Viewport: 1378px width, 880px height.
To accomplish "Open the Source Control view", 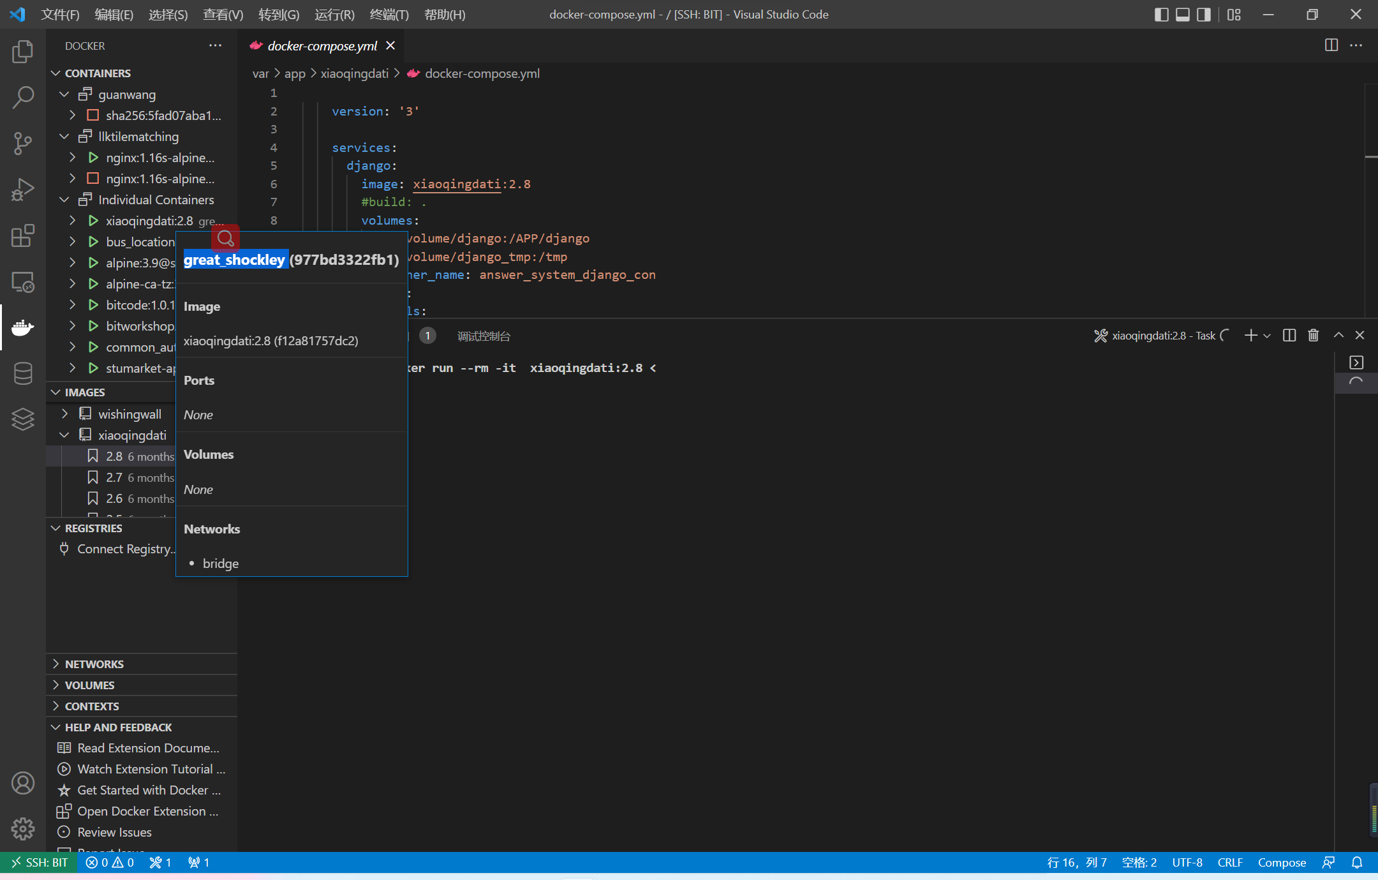I will click(x=23, y=144).
